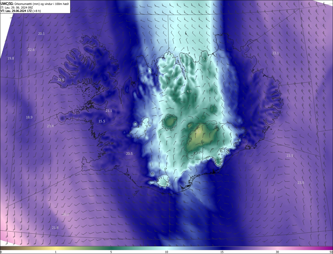This screenshot has height=254, width=333.
Task: Click the 23.4 value label
Action: 50,126
